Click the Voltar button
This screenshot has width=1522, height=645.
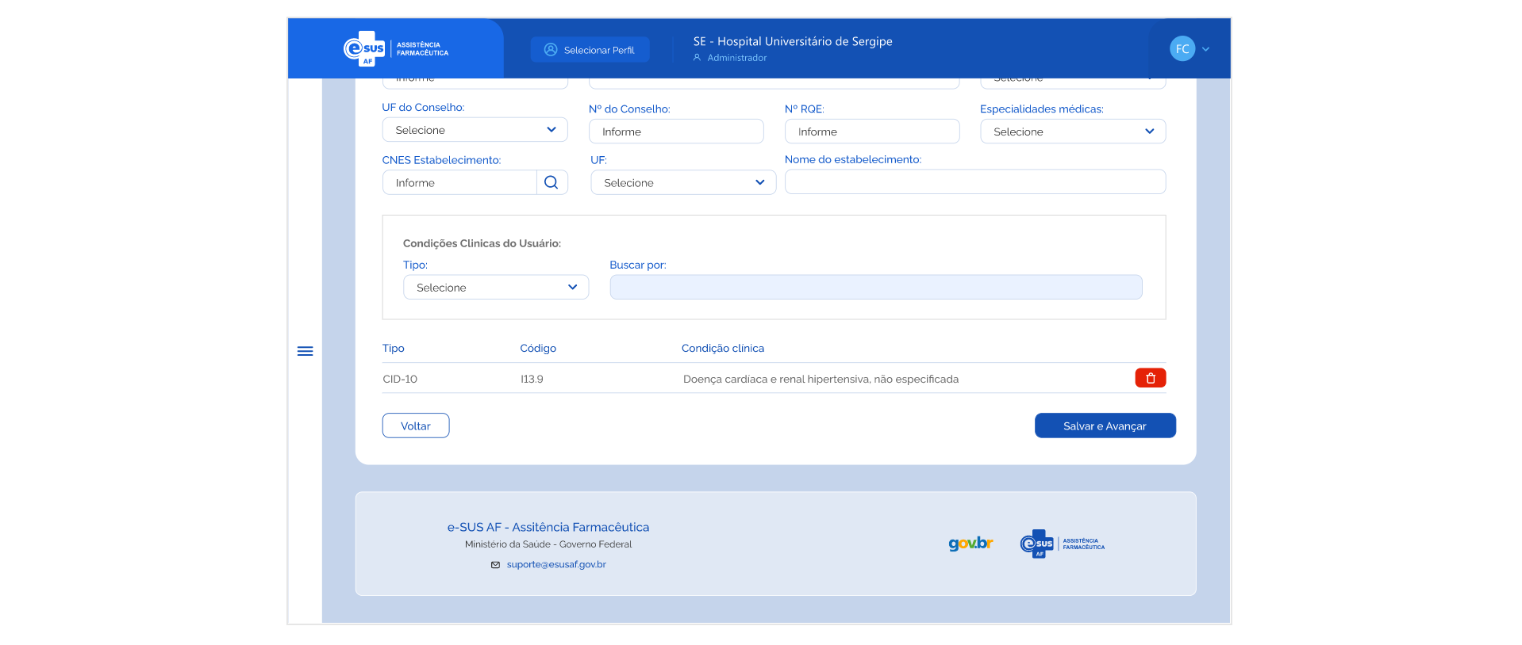(415, 426)
